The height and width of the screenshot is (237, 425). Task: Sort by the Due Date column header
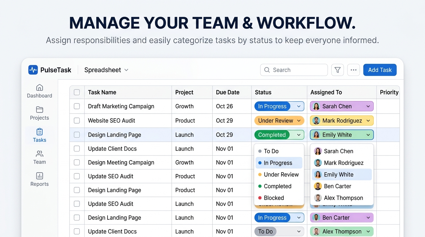(228, 92)
